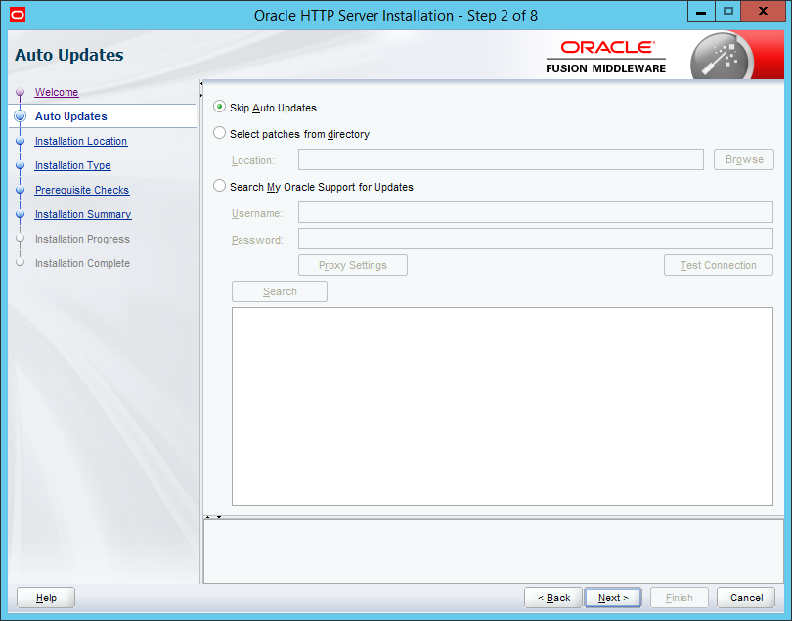Select patches from directory radio option

[x=220, y=134]
